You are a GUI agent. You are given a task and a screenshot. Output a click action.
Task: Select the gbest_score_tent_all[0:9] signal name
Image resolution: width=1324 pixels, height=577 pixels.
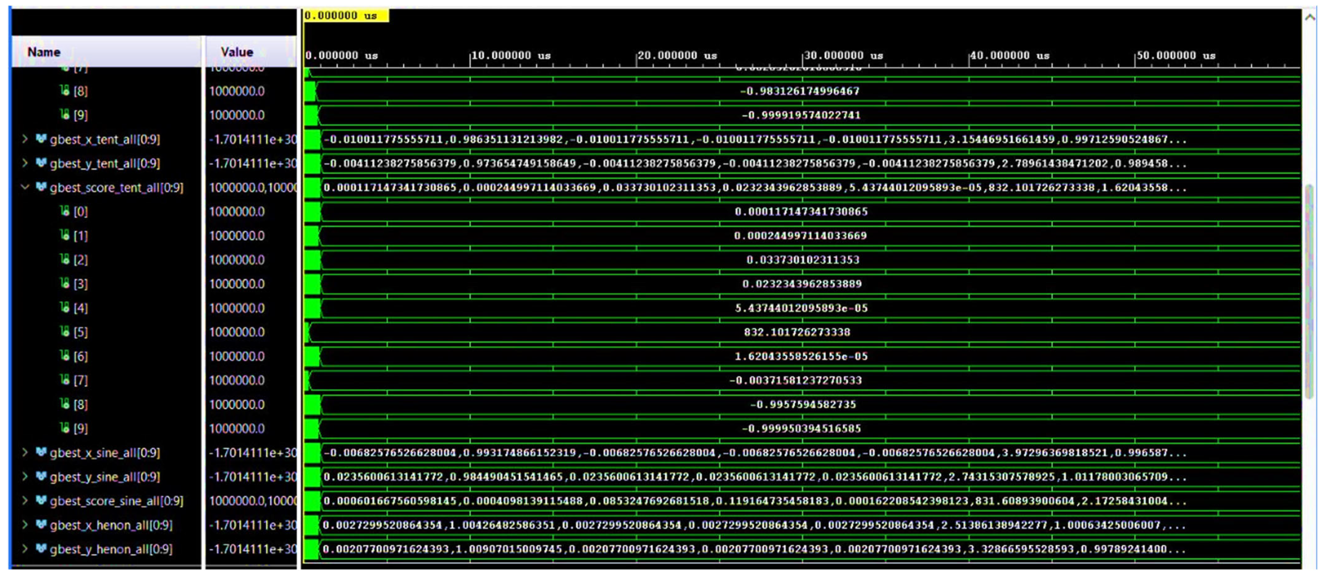116,187
